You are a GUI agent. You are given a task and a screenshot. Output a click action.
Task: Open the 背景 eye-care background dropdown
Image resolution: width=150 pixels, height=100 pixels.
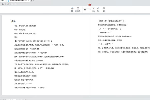tap(72, 9)
